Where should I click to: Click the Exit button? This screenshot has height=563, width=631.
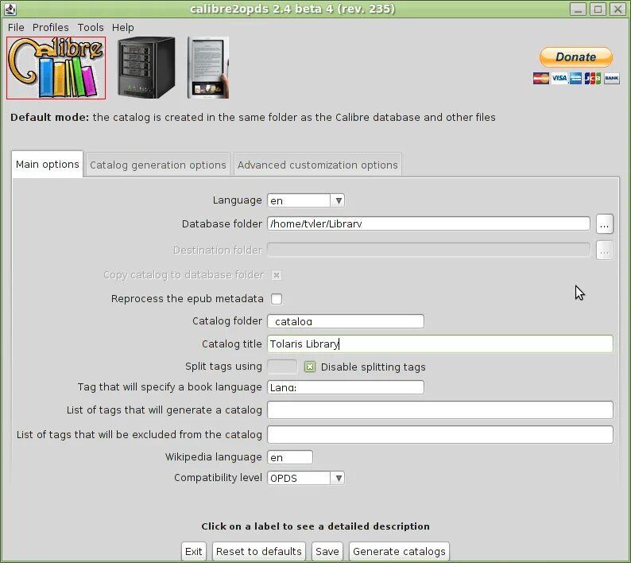pyautogui.click(x=194, y=551)
